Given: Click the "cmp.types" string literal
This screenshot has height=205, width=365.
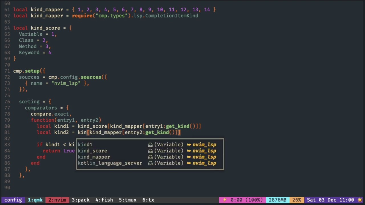Looking at the screenshot, I should click(111, 16).
